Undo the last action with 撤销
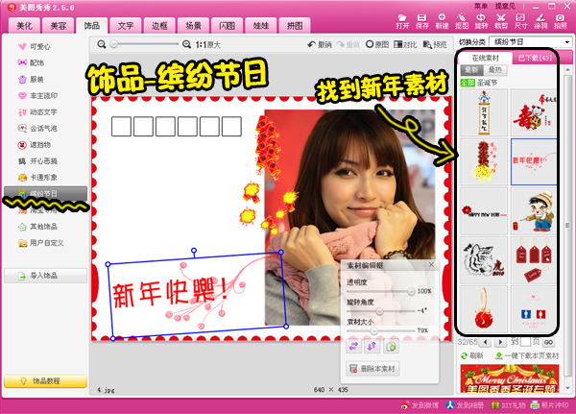 [320, 44]
